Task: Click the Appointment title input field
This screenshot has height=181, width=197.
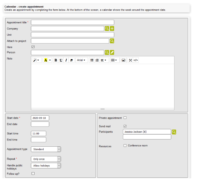Action: [x=73, y=22]
